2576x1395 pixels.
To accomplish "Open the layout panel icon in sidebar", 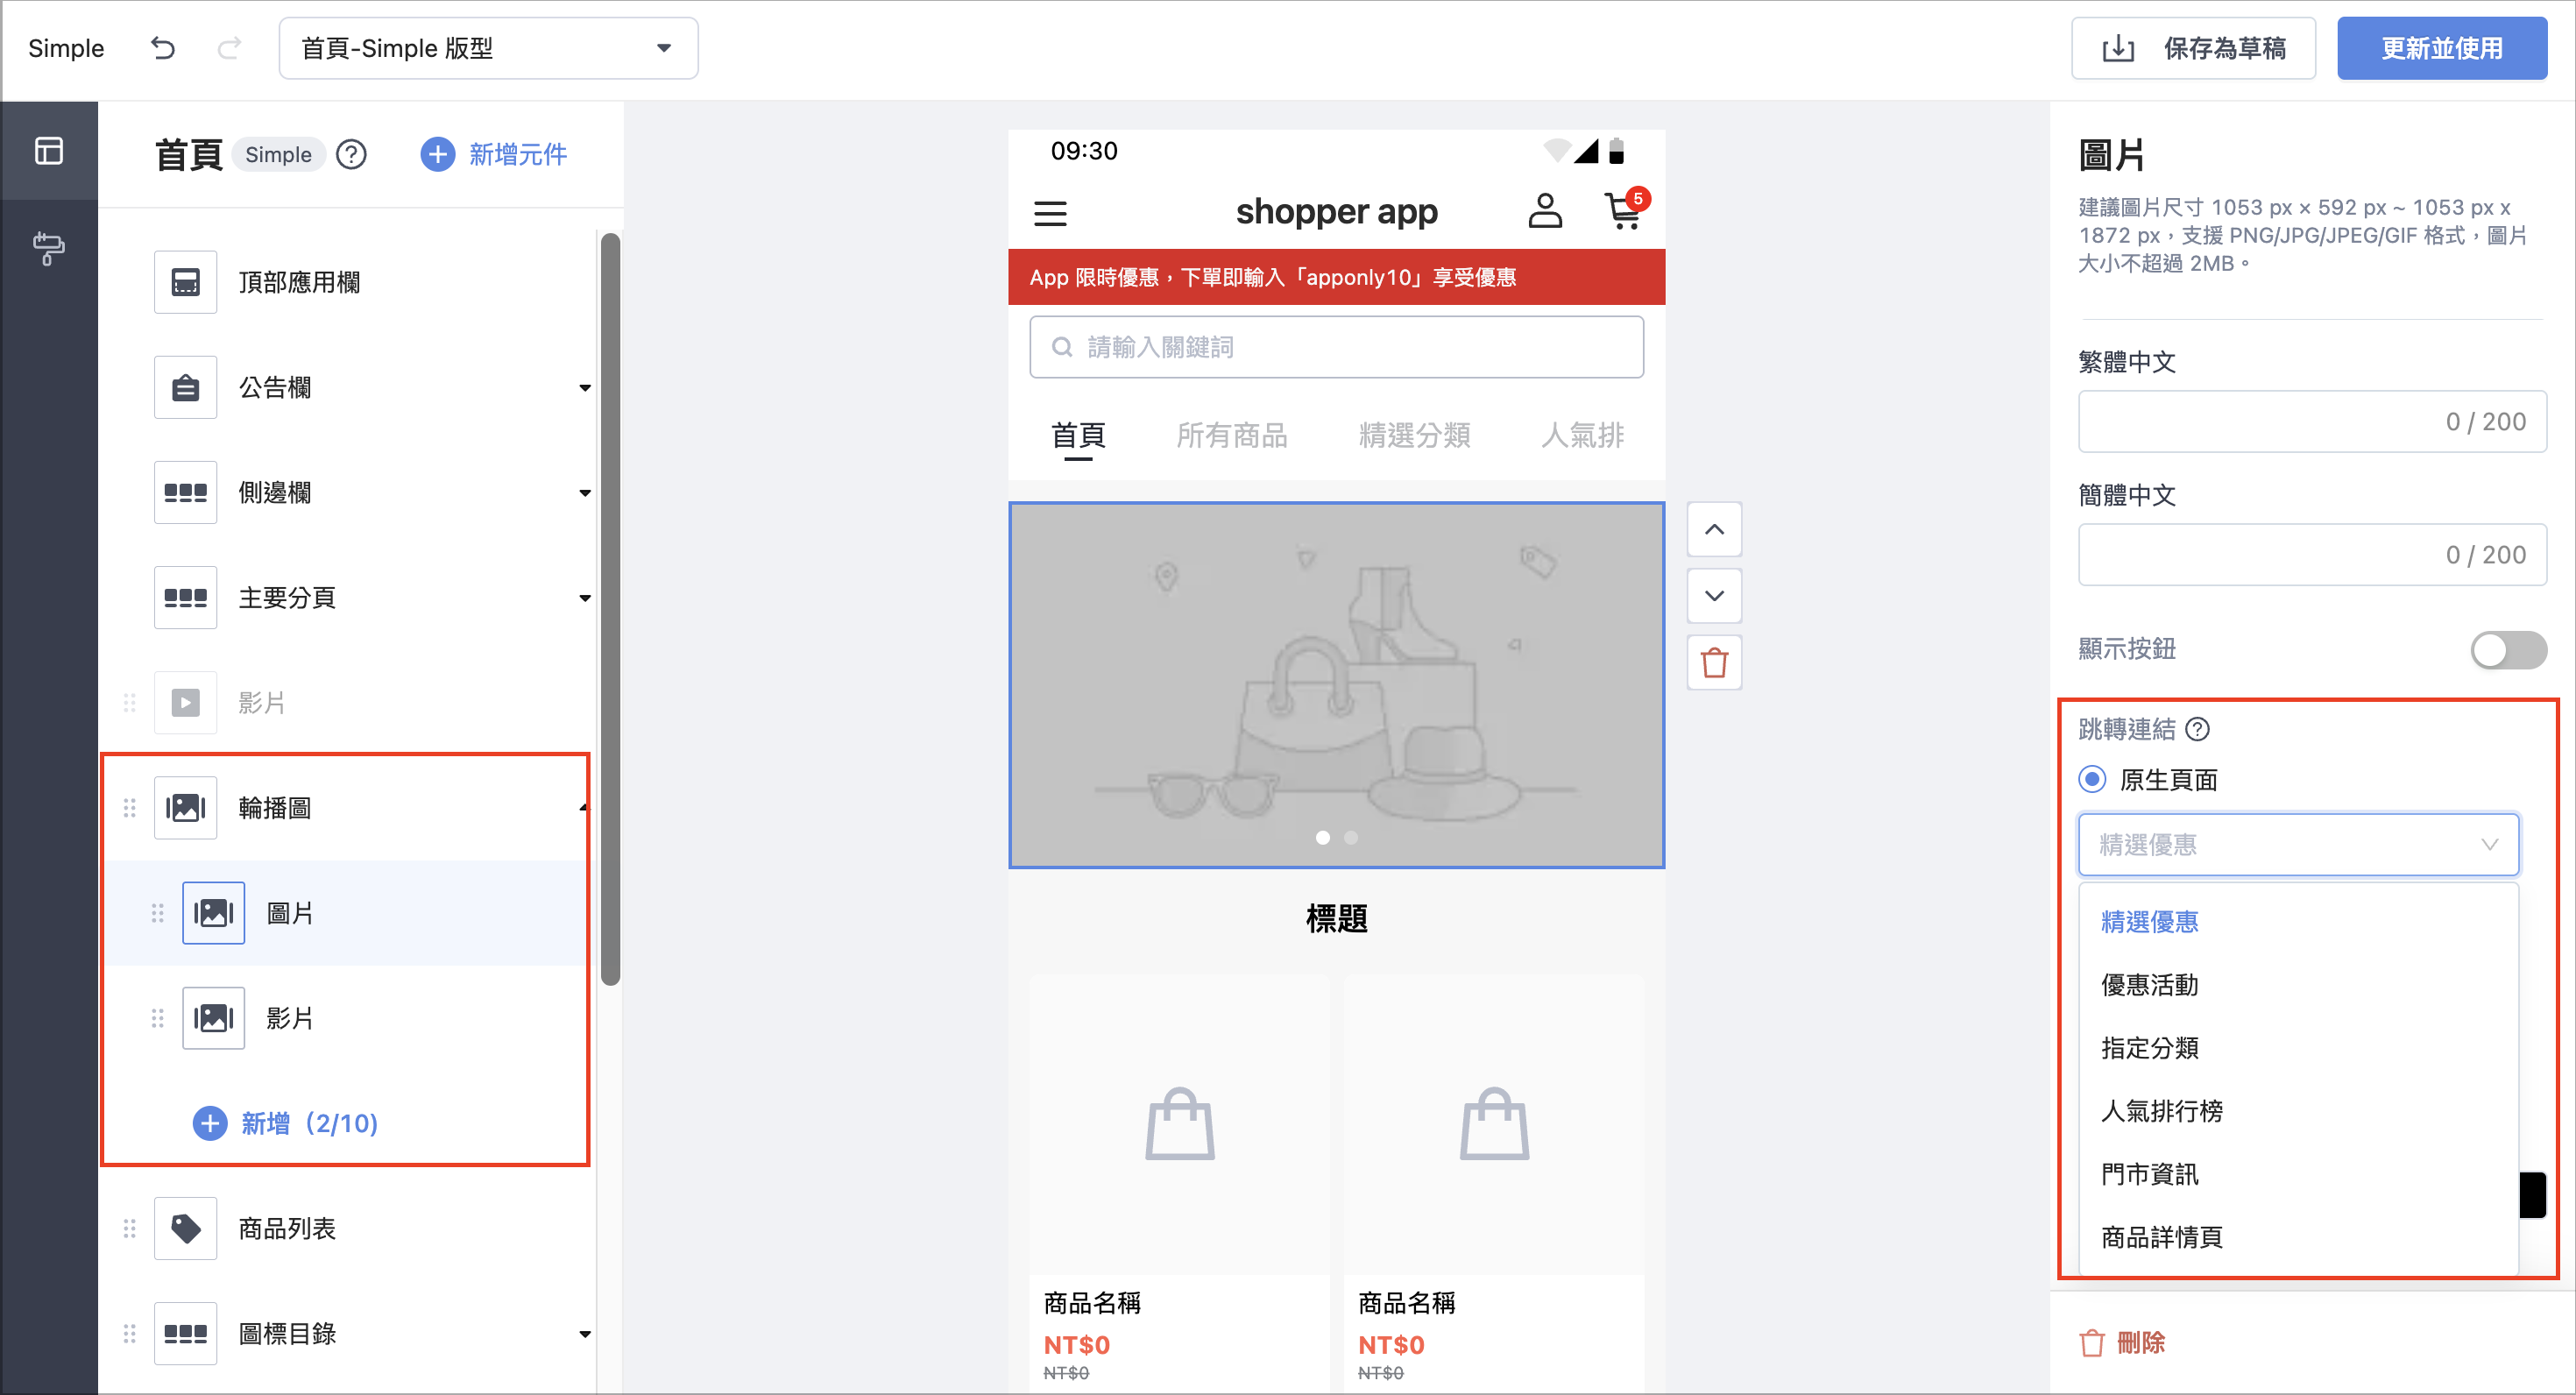I will pos(49,151).
